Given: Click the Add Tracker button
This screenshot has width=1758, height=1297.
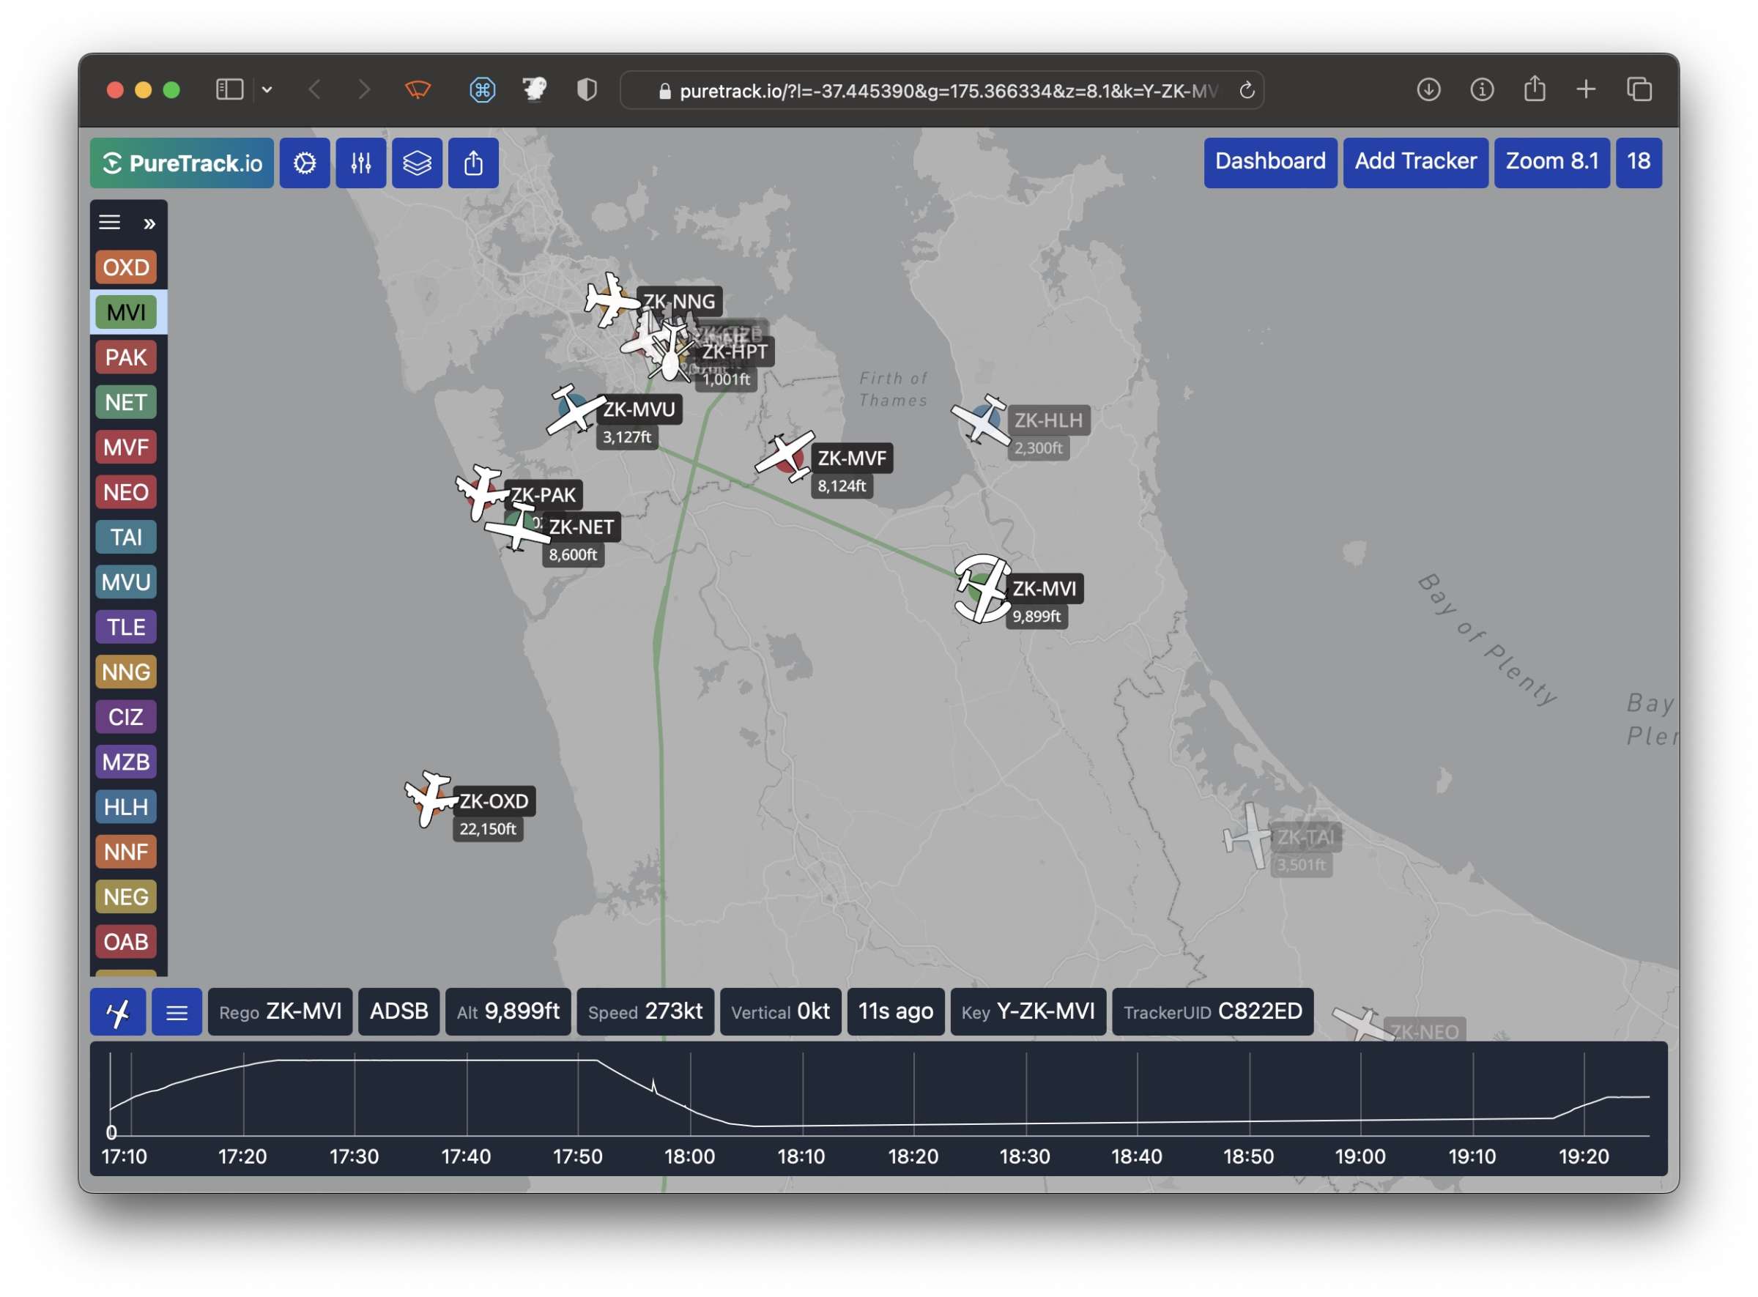Looking at the screenshot, I should (1416, 162).
